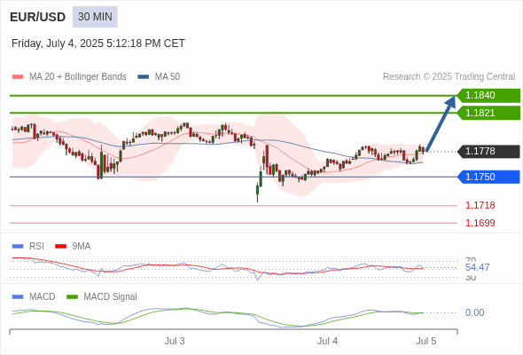
Task: Click the MACD Signal green legend swatch
Action: click(x=72, y=297)
